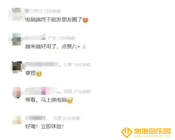Image resolution: width=175 pixels, height=140 pixels.
Task: Click the thumbs-up emoji after 点赞
Action: coord(84,47)
